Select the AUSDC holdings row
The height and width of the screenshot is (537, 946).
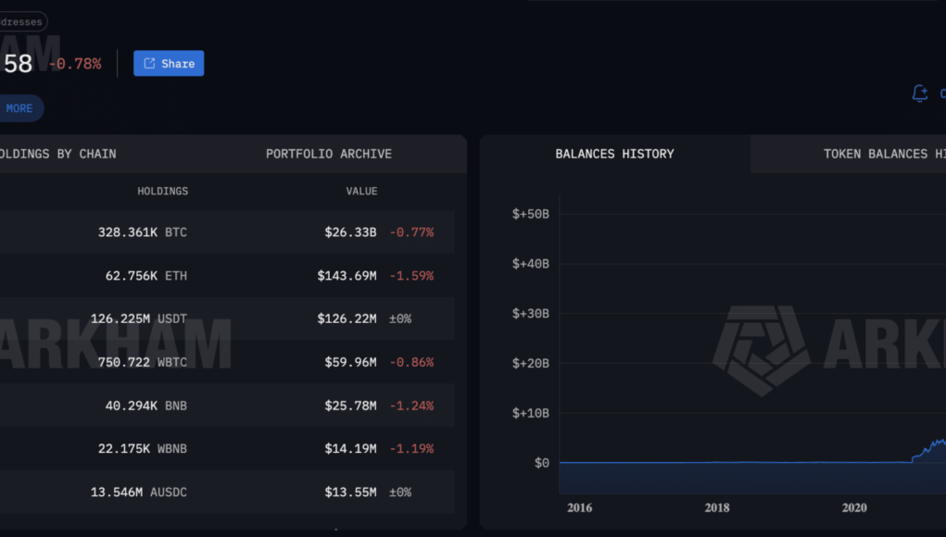227,492
